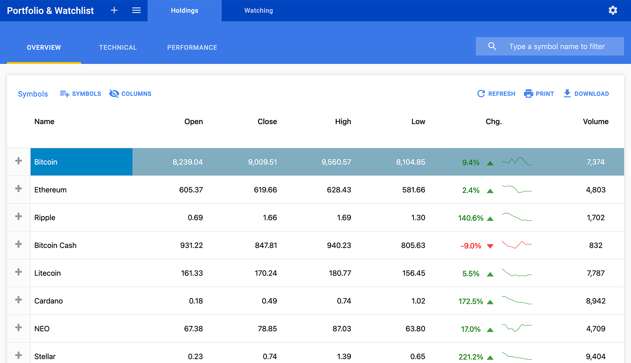
Task: Click the Bitcoin Cash change -9.0%
Action: 471,246
